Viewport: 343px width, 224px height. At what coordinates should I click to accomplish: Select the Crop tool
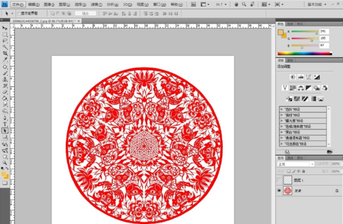pos(5,53)
